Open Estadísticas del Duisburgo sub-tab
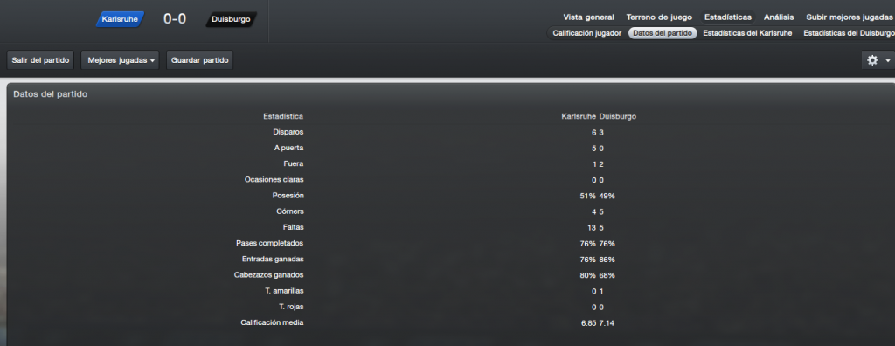 [848, 33]
